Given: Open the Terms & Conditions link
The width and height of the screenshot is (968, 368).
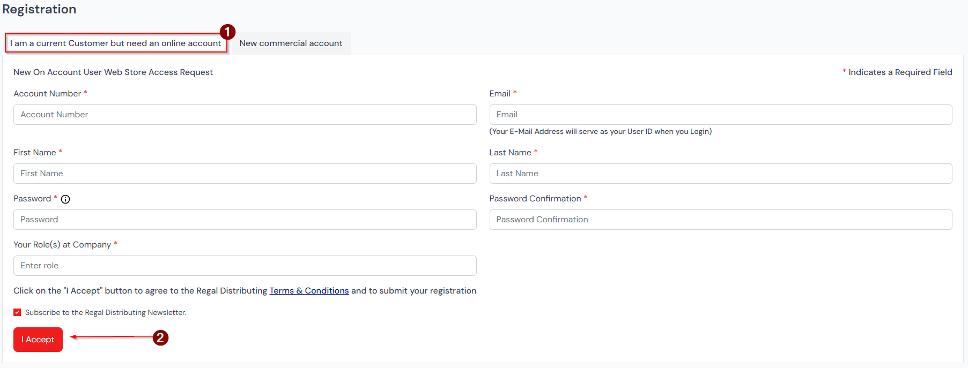Looking at the screenshot, I should (x=309, y=291).
